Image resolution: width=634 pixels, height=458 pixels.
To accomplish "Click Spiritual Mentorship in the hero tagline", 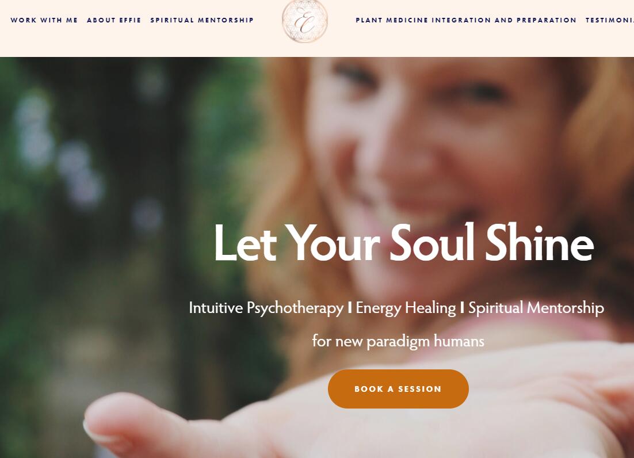I will coord(536,308).
